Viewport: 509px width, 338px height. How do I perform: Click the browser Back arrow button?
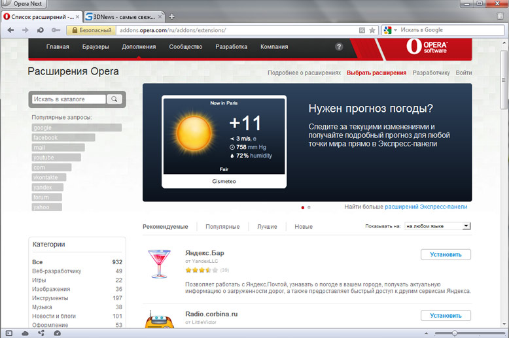(11, 30)
